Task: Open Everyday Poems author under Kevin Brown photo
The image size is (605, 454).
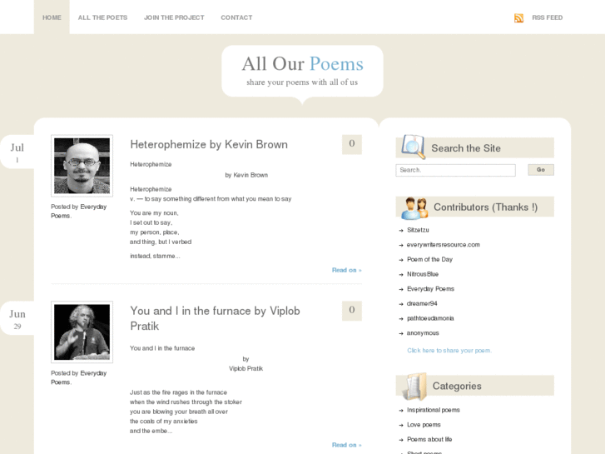Action: point(79,212)
